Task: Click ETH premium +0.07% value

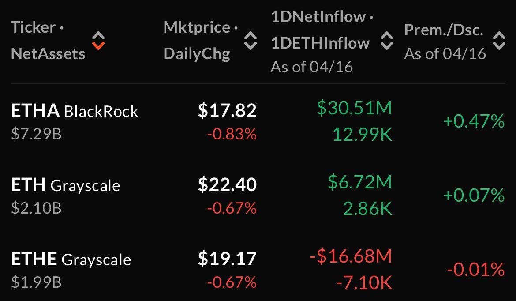Action: tap(474, 195)
